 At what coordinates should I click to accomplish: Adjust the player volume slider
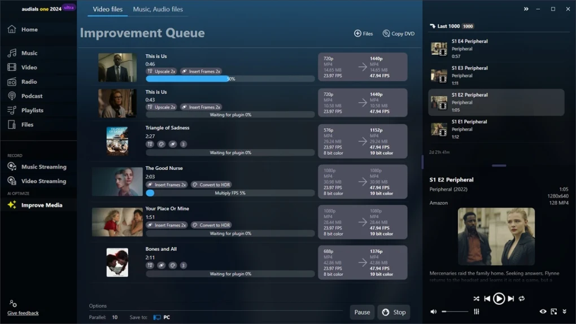[x=455, y=312]
